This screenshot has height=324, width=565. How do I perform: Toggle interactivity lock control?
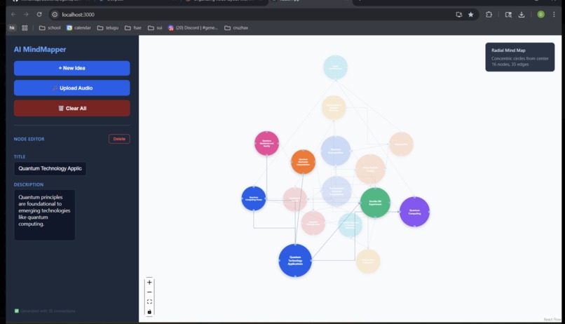(x=149, y=312)
